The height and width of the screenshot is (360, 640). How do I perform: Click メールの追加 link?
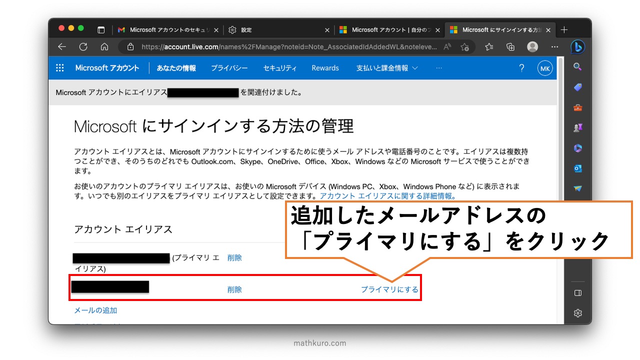pyautogui.click(x=95, y=310)
